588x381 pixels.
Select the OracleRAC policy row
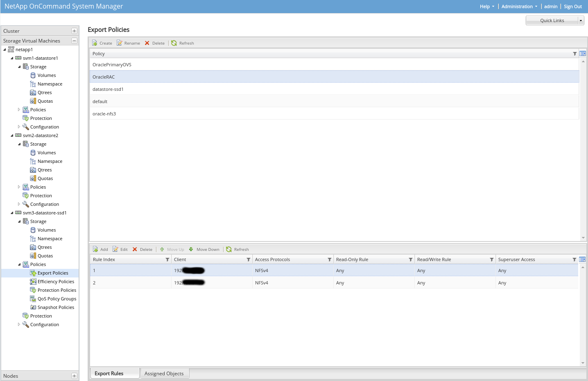tap(334, 77)
